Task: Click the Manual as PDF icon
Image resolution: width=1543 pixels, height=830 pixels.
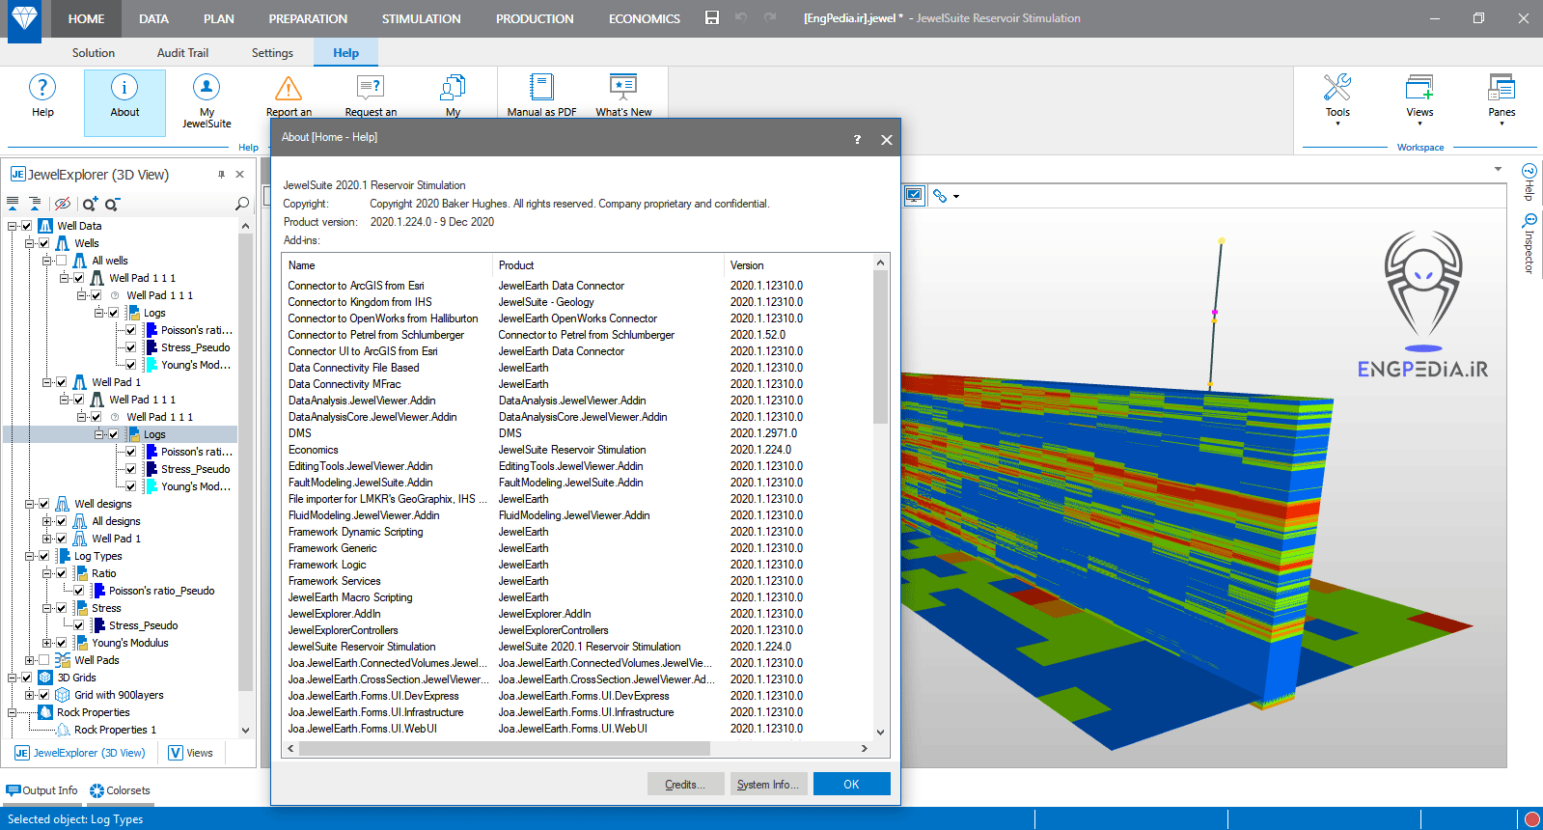Action: (x=541, y=89)
